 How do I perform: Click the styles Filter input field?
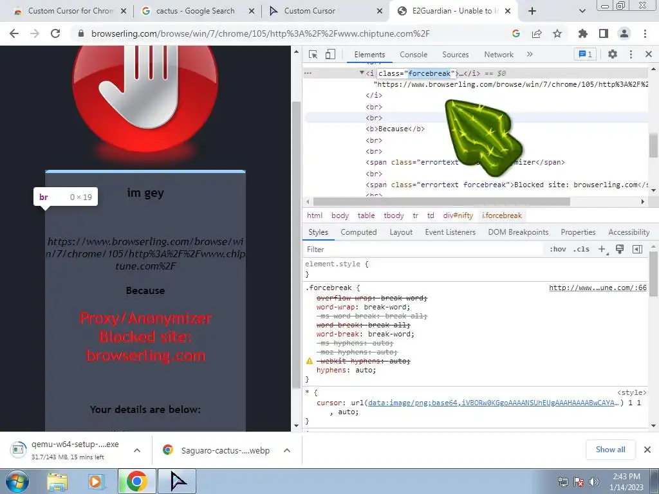(x=423, y=250)
